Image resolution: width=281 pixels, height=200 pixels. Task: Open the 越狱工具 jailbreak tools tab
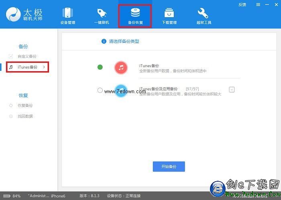(204, 16)
